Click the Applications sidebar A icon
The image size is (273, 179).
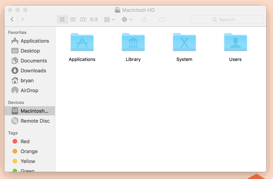point(15,41)
